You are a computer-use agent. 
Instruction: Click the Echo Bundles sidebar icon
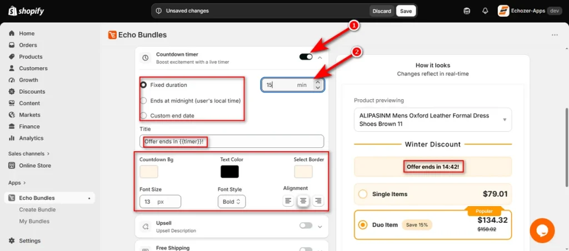[12, 198]
